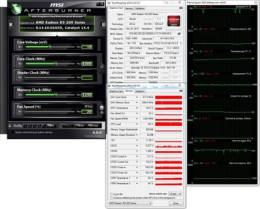The image size is (260, 209).
Task: Click the Fan Speed slider handle
Action: pos(25,111)
